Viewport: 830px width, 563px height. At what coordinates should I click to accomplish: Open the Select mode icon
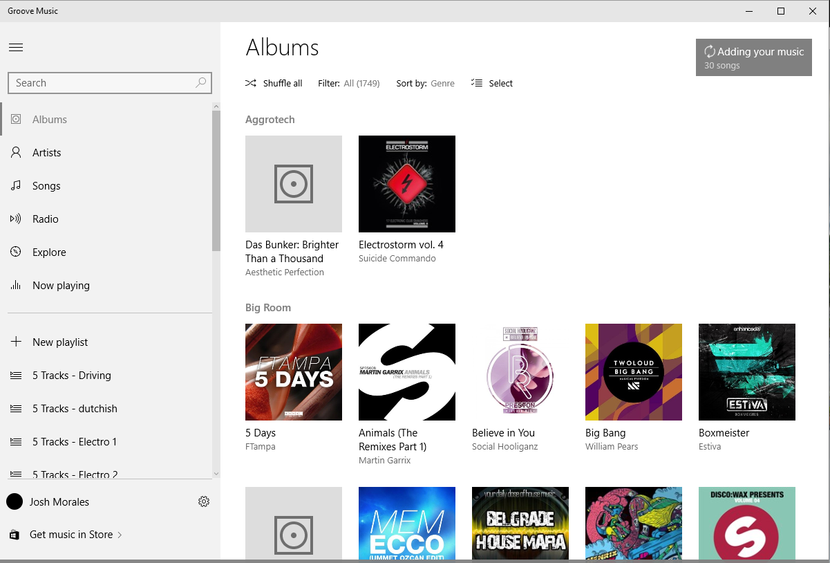pyautogui.click(x=475, y=82)
